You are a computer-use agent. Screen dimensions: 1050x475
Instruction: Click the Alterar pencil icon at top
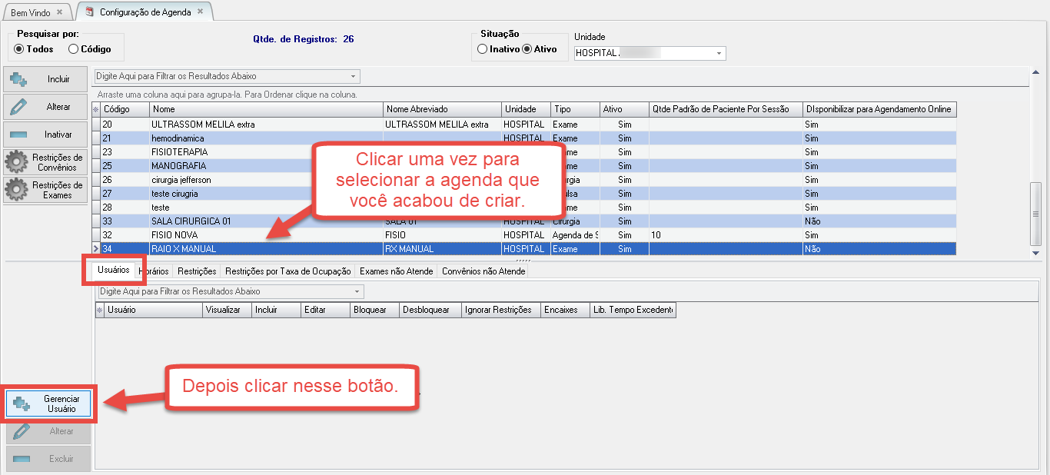click(x=45, y=107)
